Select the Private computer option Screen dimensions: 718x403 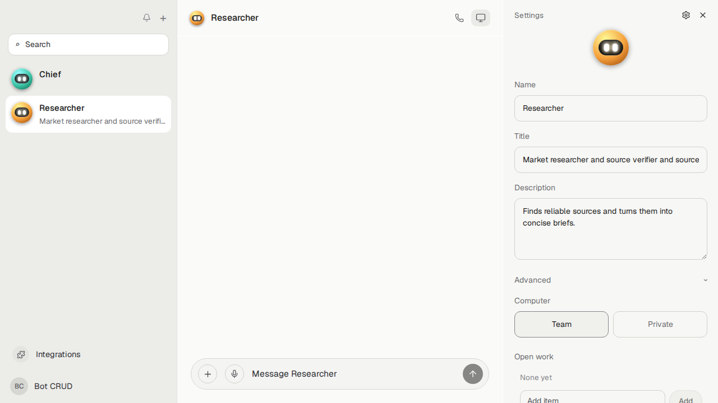point(660,324)
